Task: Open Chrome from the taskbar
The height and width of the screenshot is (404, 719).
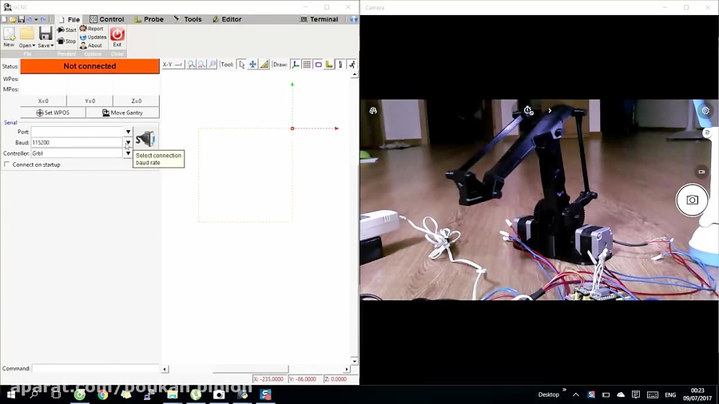Action: (x=103, y=394)
